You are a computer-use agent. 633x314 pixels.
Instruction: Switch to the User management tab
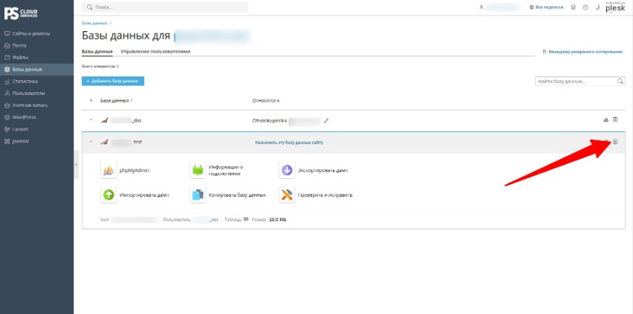(x=155, y=52)
